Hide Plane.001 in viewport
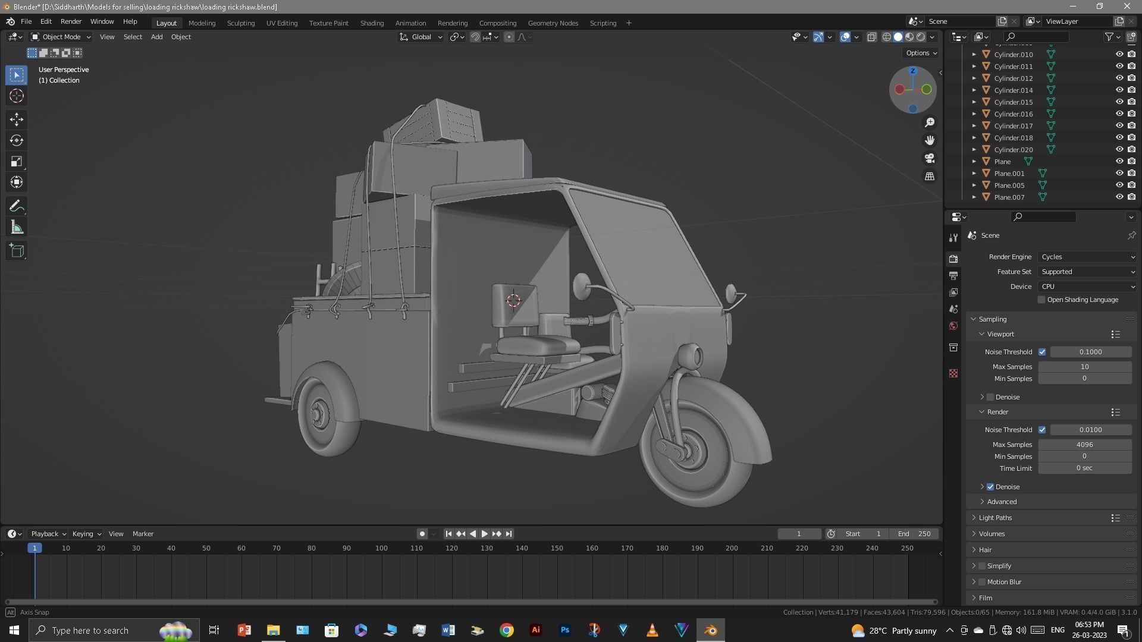1142x642 pixels. coord(1119,173)
